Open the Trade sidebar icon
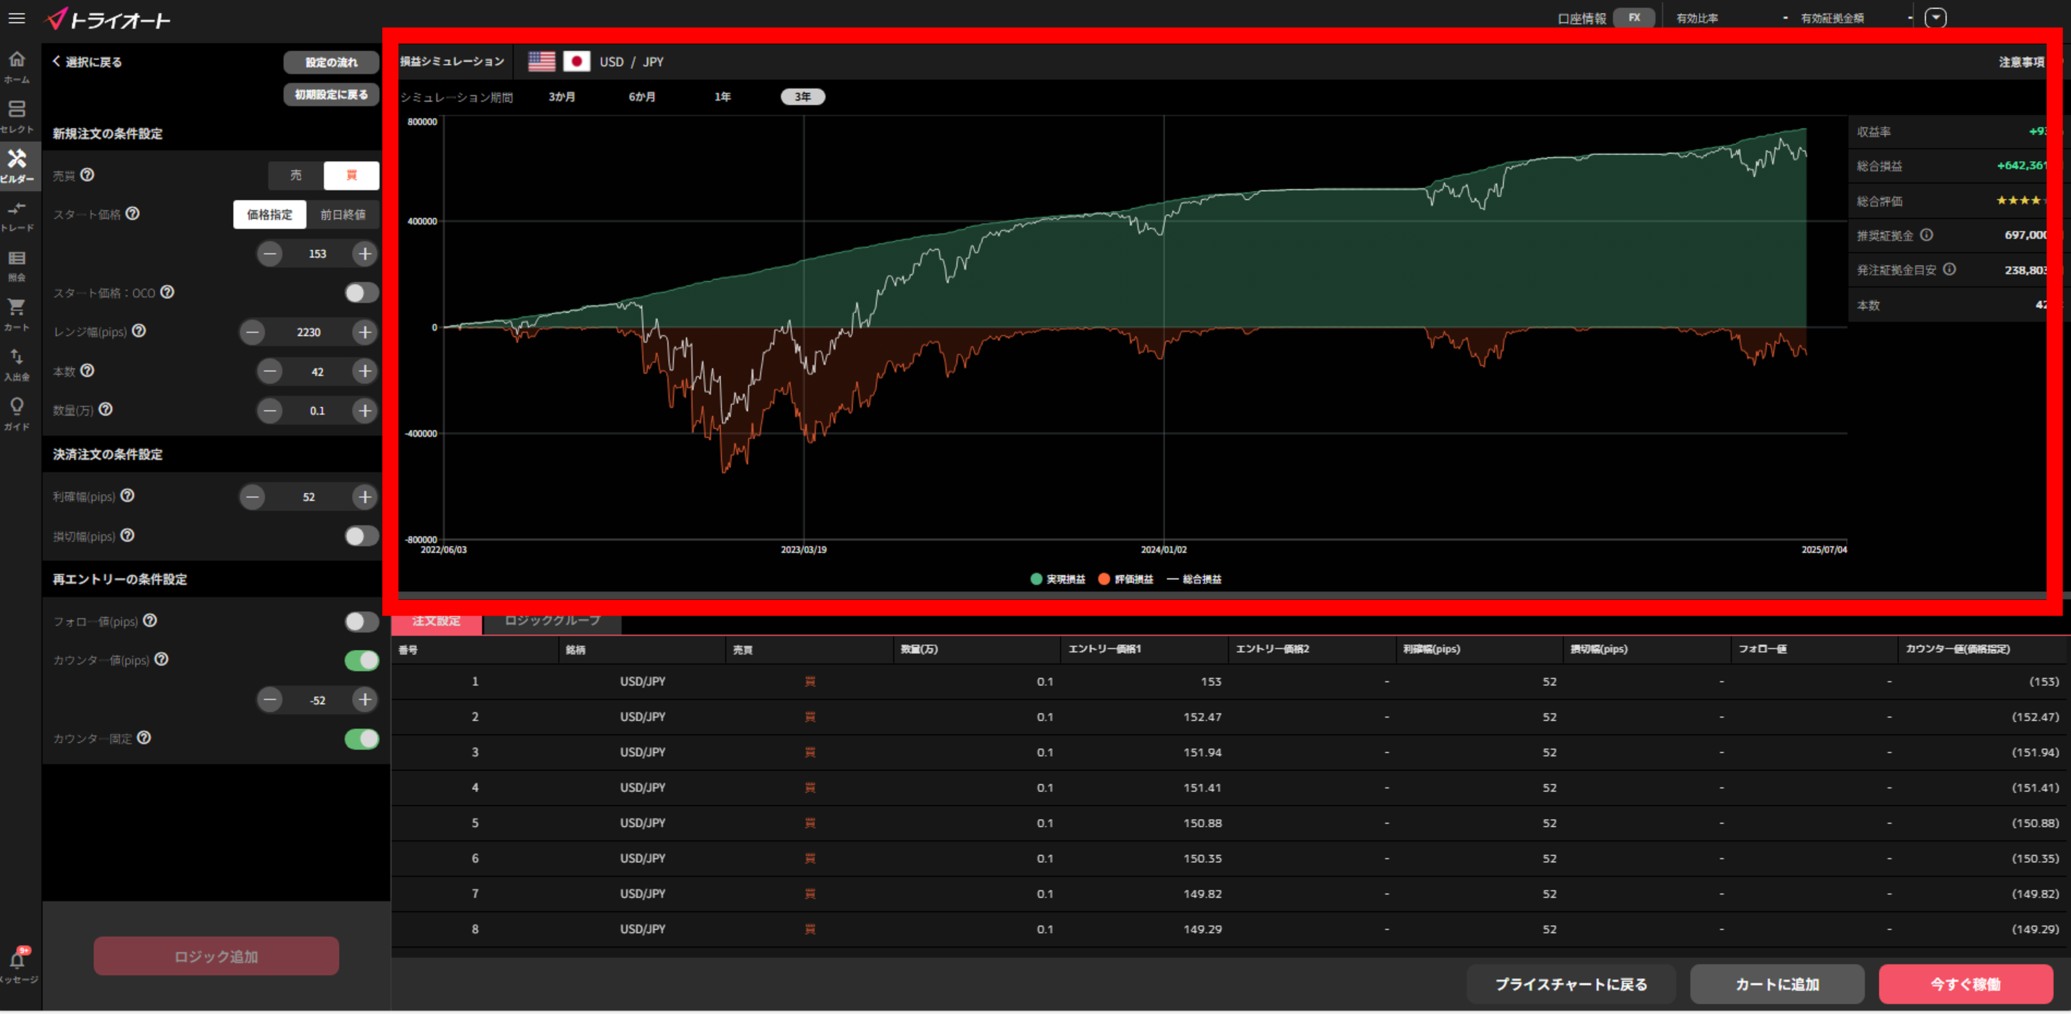Image resolution: width=2071 pixels, height=1014 pixels. (17, 216)
